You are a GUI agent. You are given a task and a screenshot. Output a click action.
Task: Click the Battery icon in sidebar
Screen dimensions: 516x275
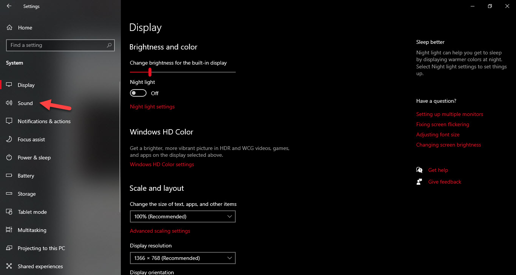pyautogui.click(x=9, y=176)
